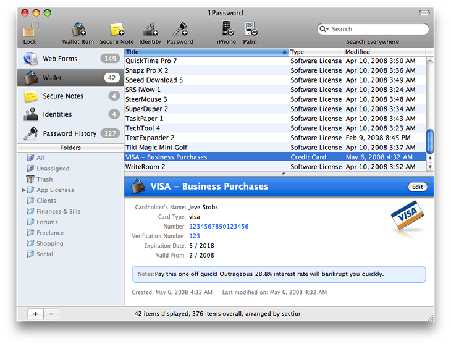
Task: Add a new Wallet Item
Action: pyautogui.click(x=78, y=29)
